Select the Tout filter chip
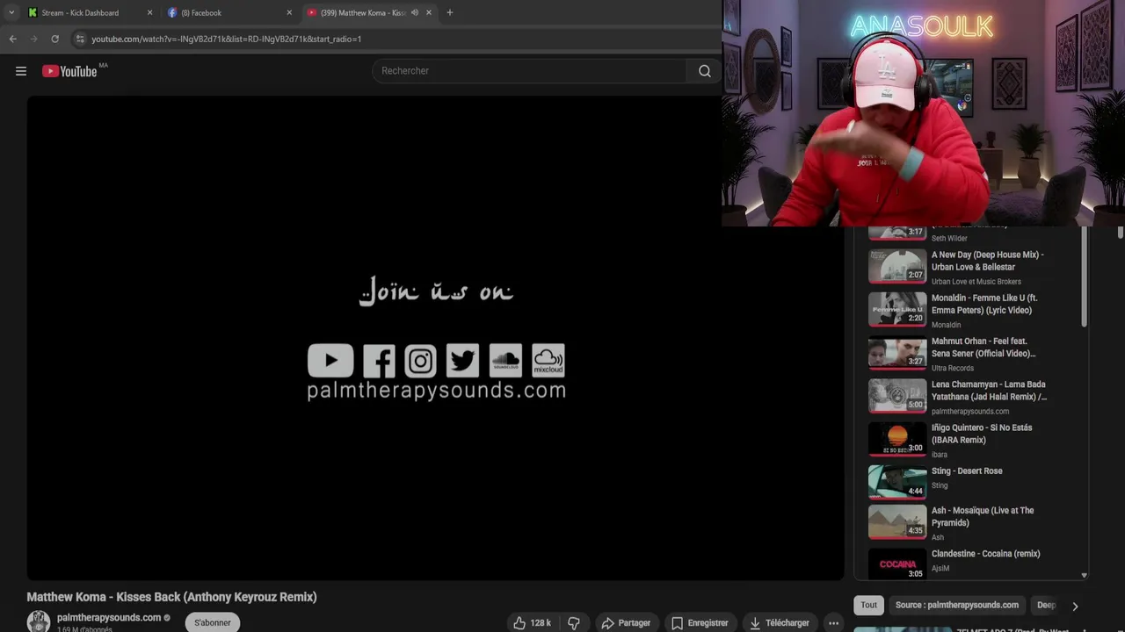Screen dimensions: 1125x632 [868, 605]
